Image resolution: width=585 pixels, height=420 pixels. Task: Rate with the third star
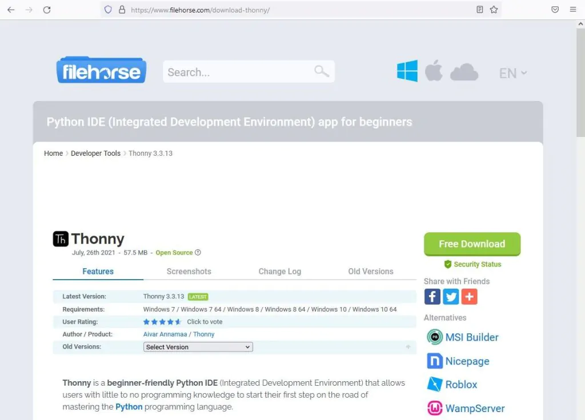[162, 322]
